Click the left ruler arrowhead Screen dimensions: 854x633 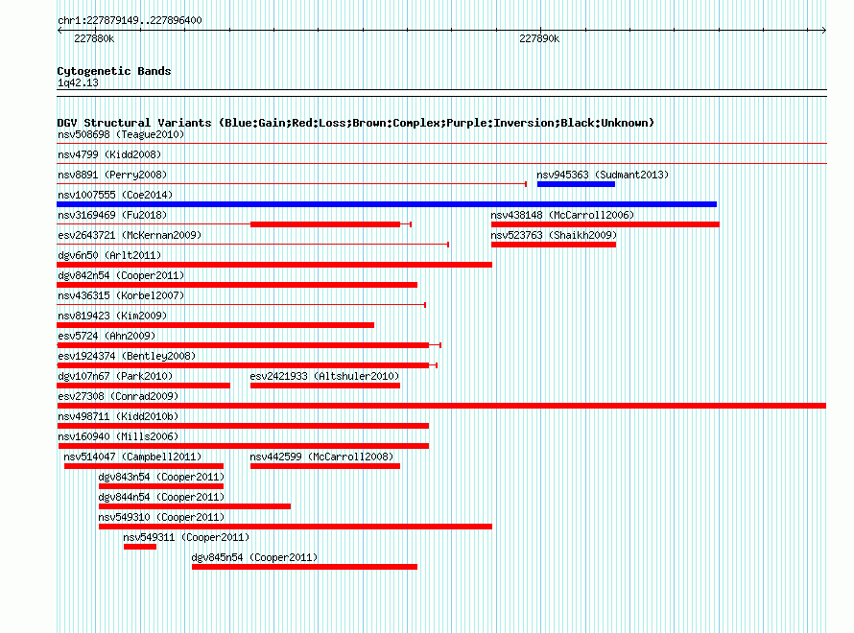point(59,31)
